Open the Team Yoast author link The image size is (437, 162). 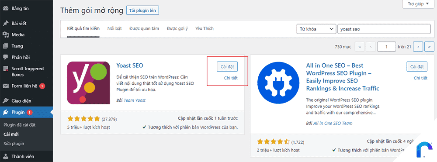click(135, 100)
